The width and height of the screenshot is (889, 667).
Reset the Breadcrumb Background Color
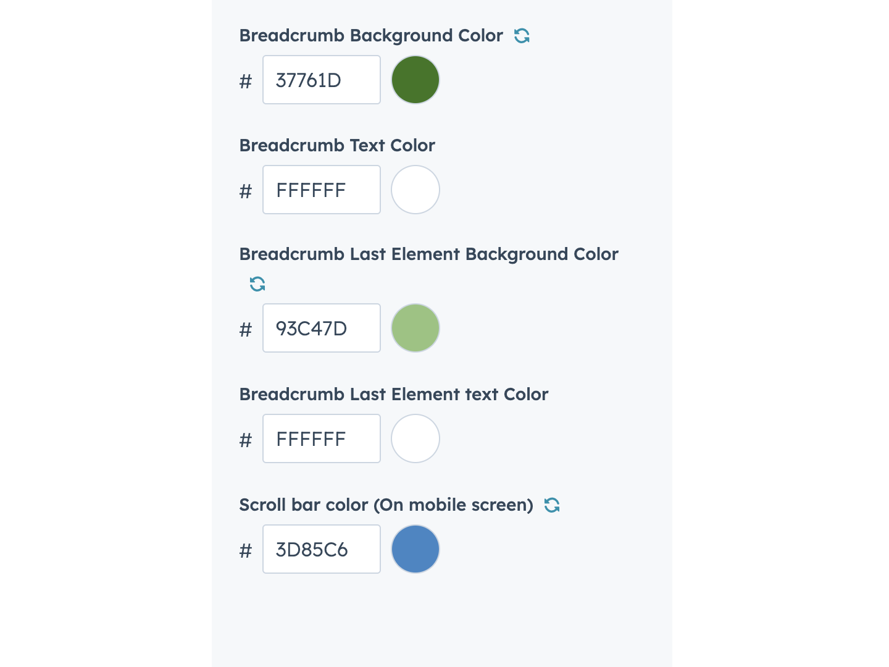pos(522,36)
